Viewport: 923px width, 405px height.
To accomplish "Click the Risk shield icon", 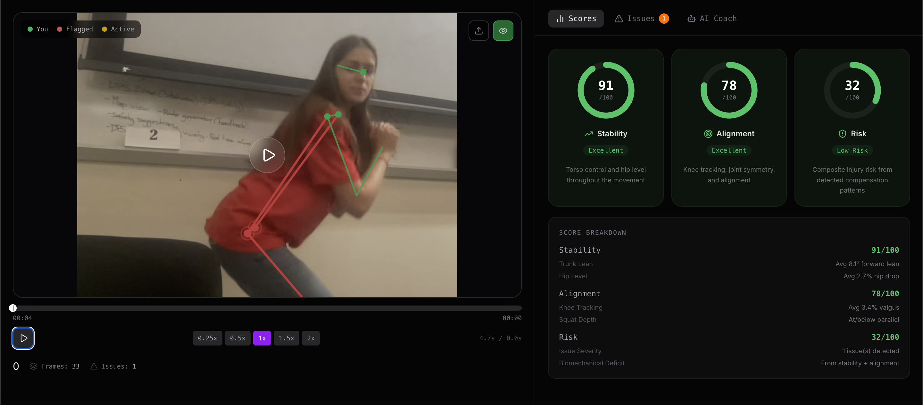I will point(842,134).
